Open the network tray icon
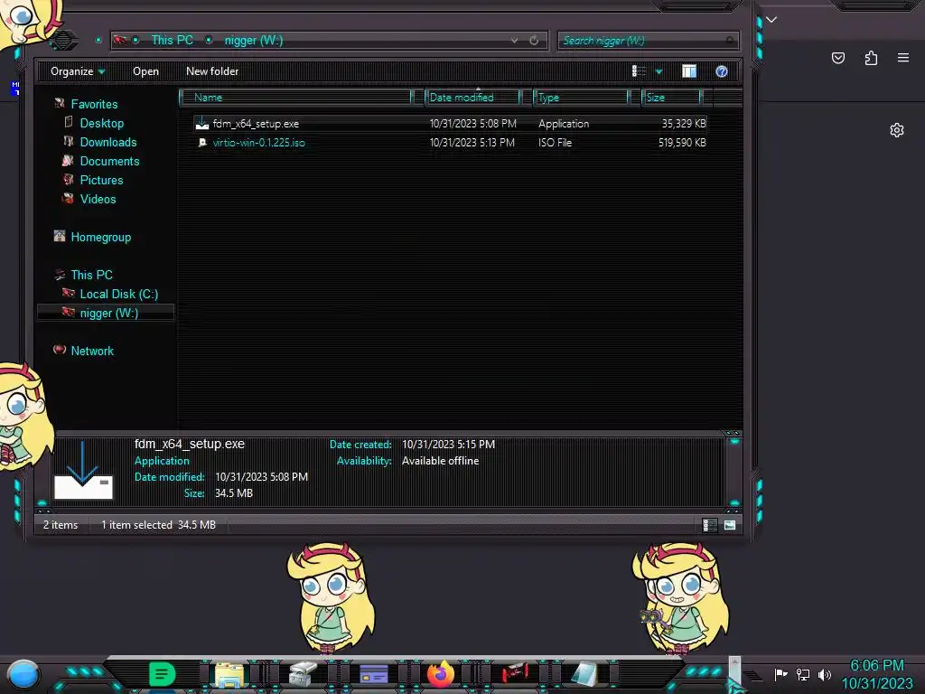 [x=803, y=674]
